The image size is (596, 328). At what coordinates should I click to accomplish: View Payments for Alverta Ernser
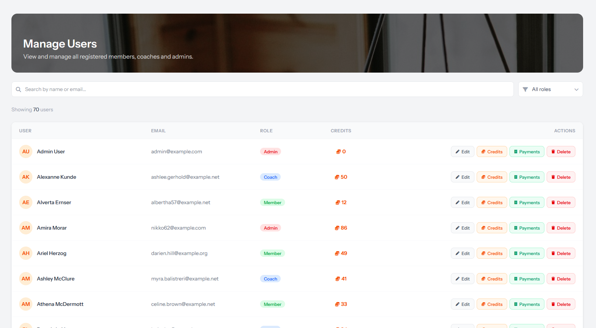(x=527, y=202)
